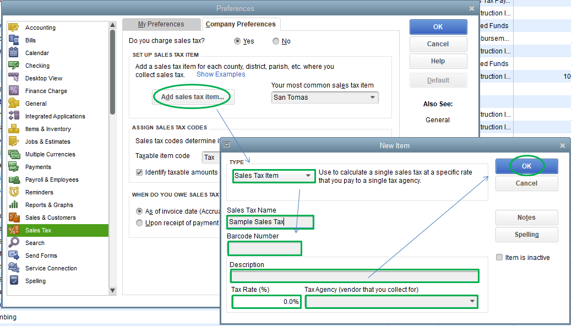
Task: Open most common sales tax item dropdown
Action: click(x=373, y=97)
